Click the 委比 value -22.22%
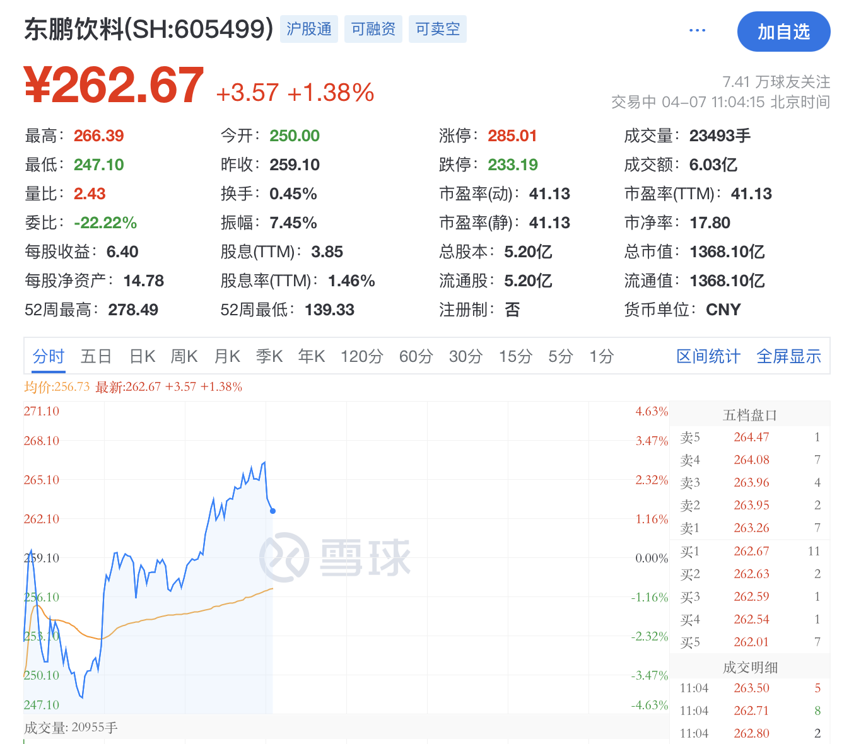The height and width of the screenshot is (744, 849). 105,223
